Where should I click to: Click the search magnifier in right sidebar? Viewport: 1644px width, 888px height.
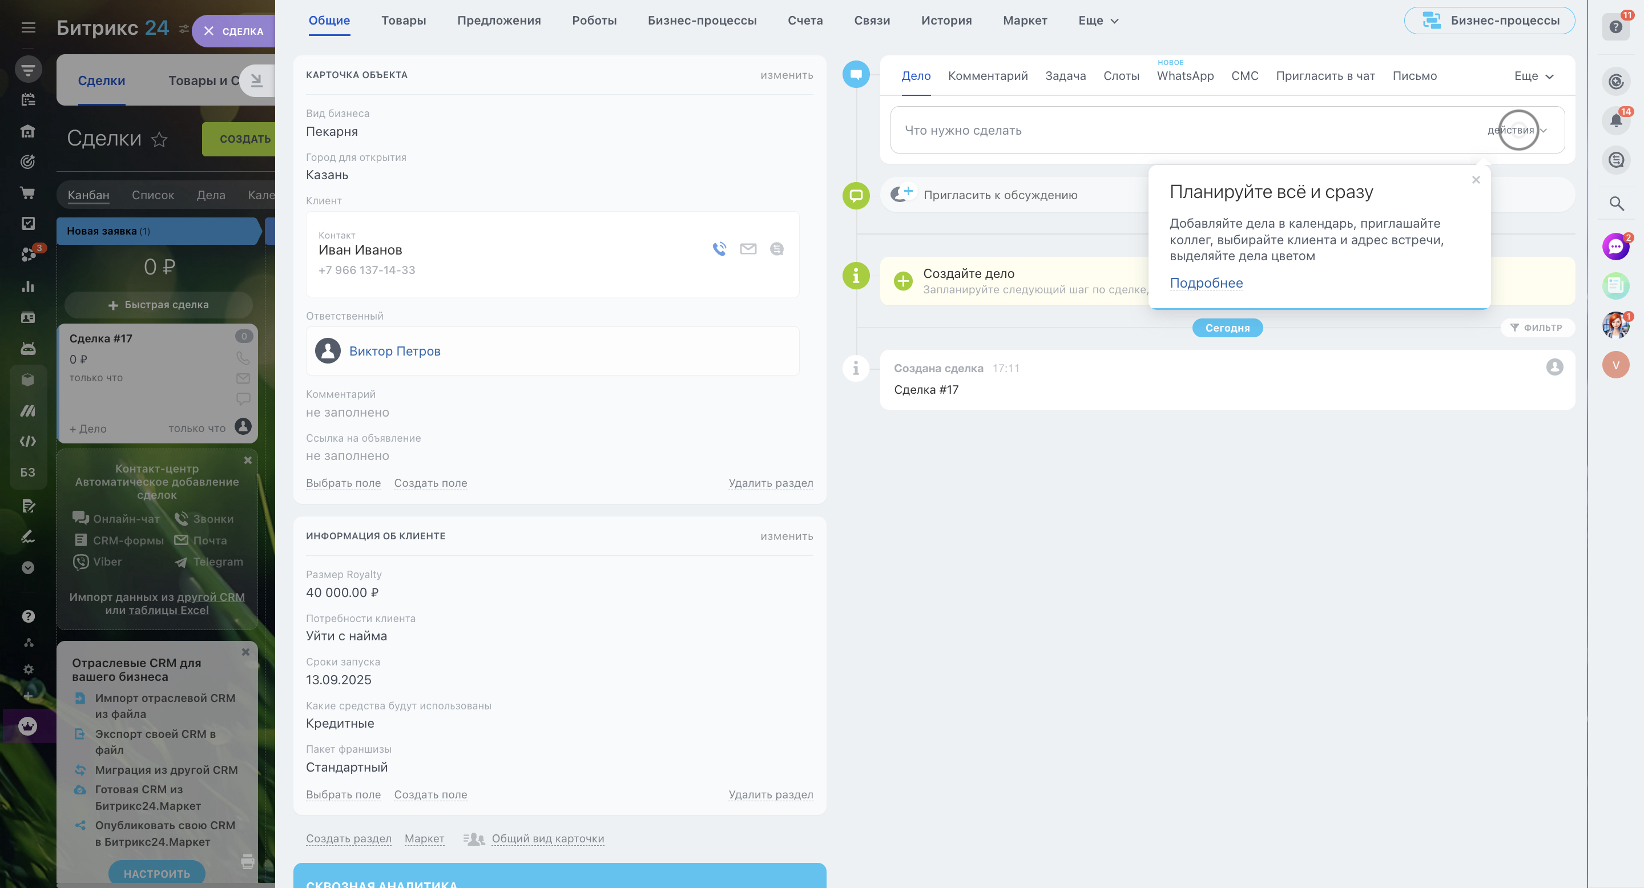1616,204
